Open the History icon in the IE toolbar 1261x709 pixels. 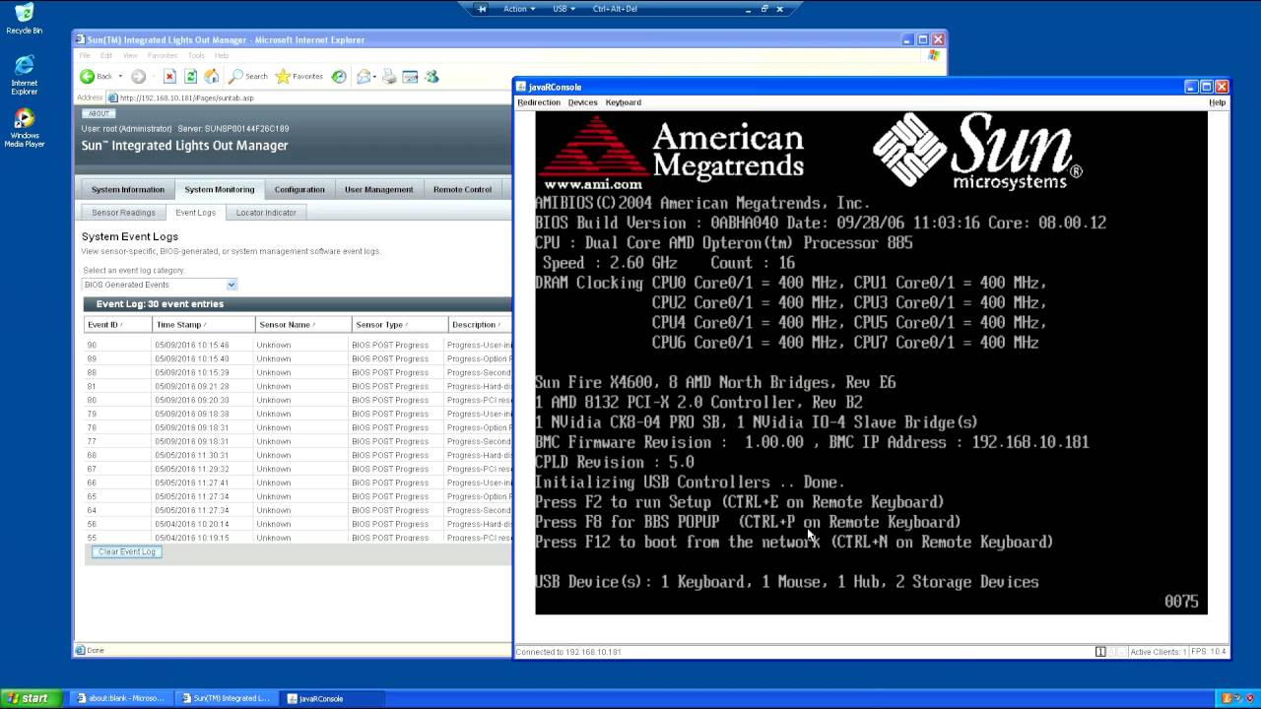(x=339, y=76)
